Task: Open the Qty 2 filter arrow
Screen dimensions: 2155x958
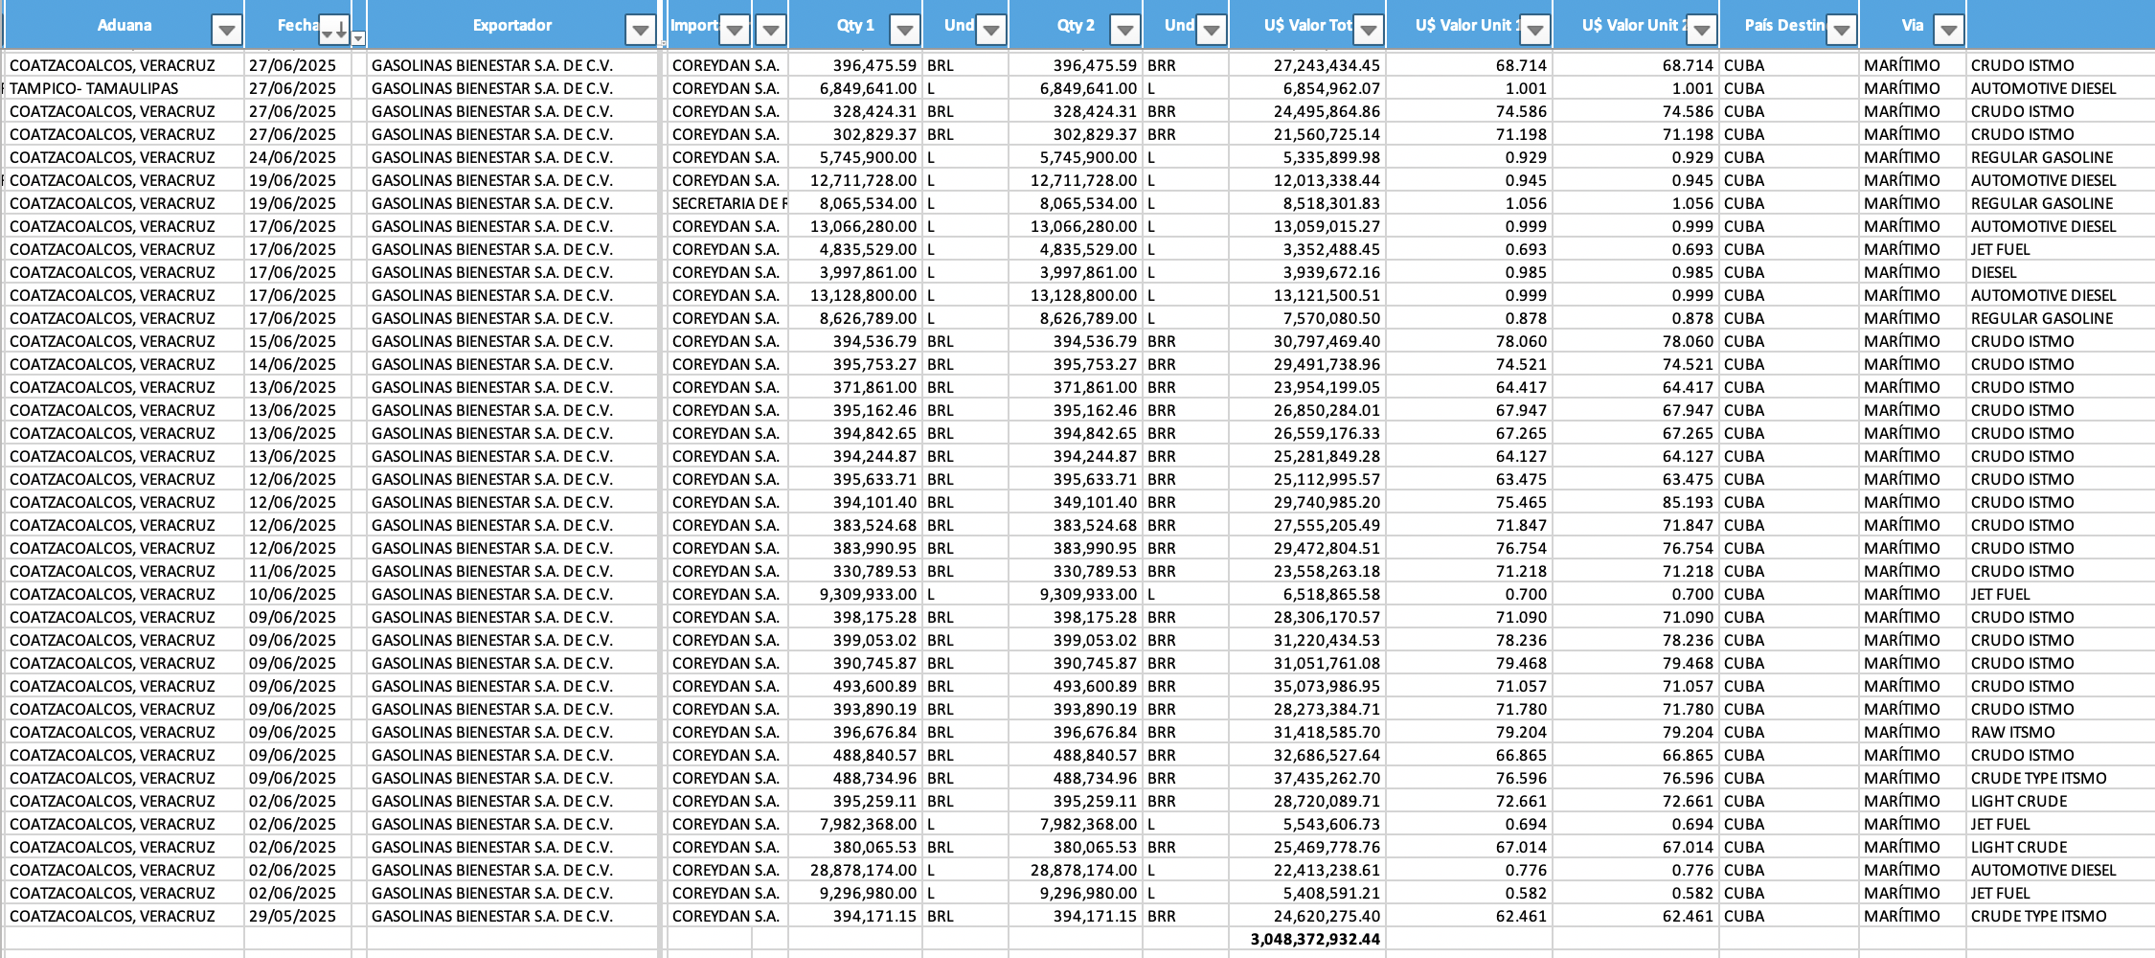Action: 1124,31
